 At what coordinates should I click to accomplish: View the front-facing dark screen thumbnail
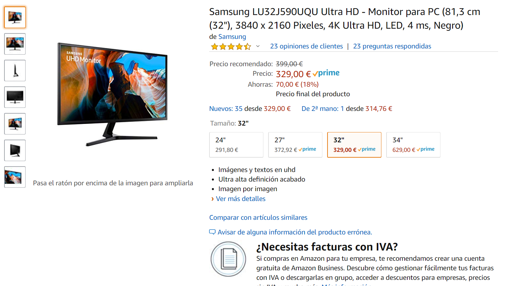(x=15, y=97)
